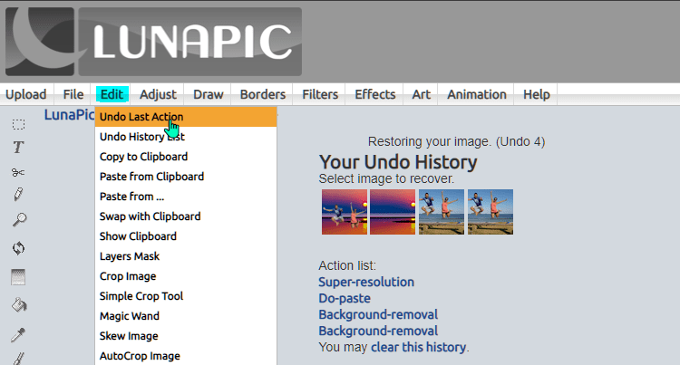Choose Swap with Clipboard
The image size is (680, 365).
point(186,216)
